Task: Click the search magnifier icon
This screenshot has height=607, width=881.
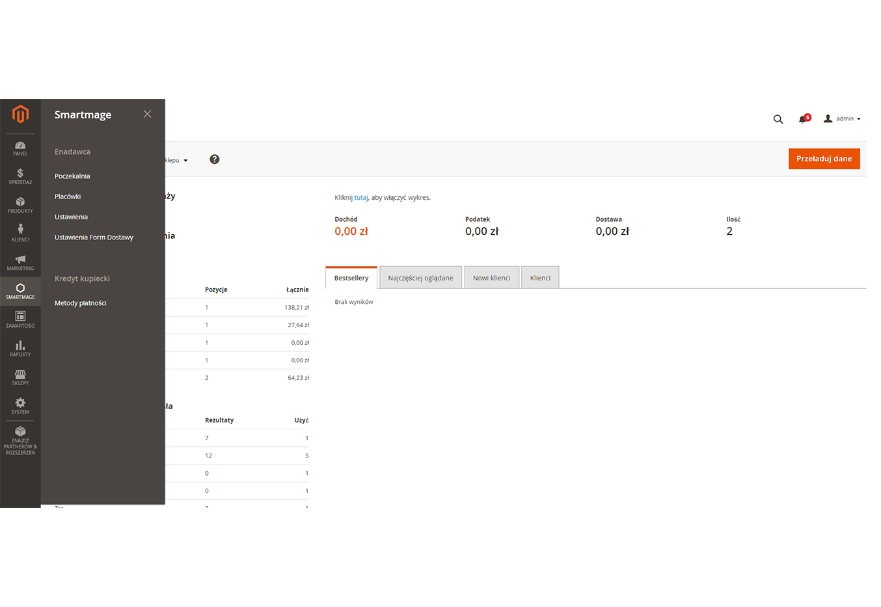Action: pos(778,119)
